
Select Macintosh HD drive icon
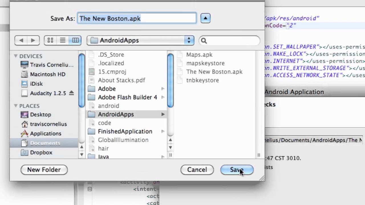25,74
